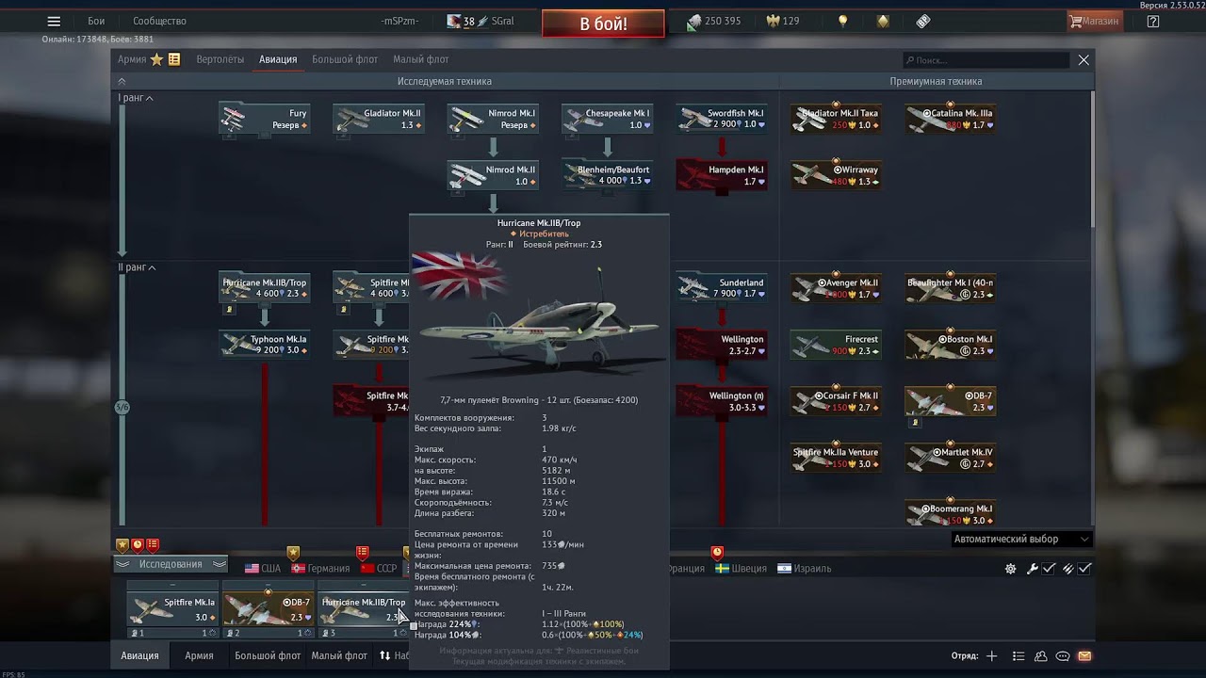Screen dimensions: 1206x678
Task: Open the Магазин shop
Action: click(1094, 21)
